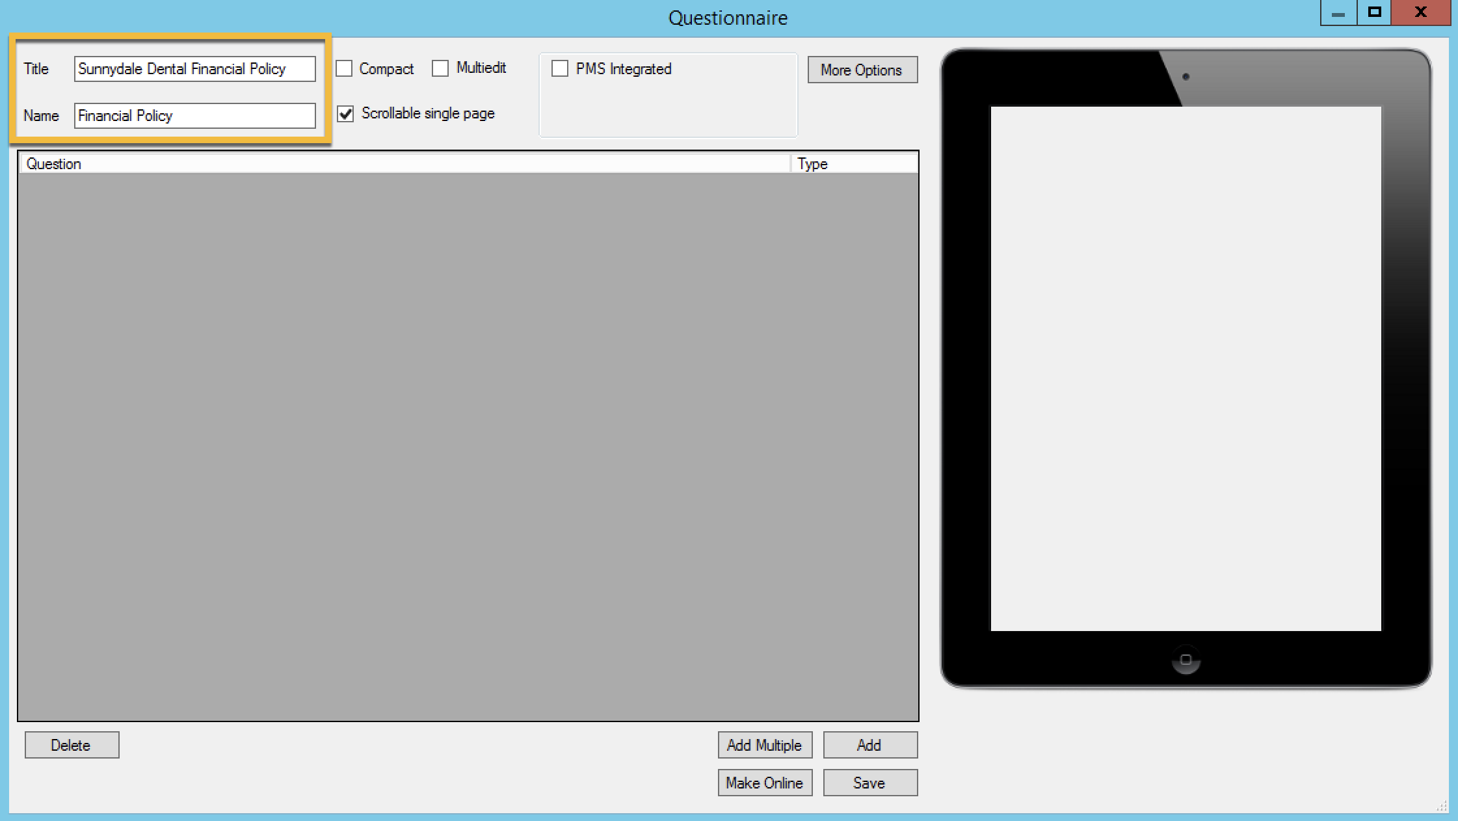Click the Name input field
The width and height of the screenshot is (1458, 821).
tap(194, 116)
